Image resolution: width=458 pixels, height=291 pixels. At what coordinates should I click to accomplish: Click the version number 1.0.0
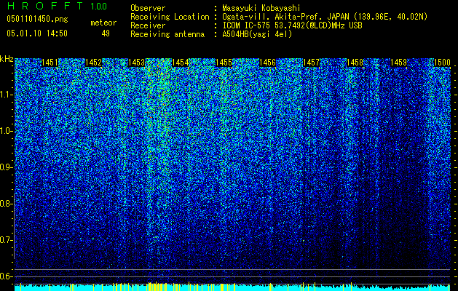tap(99, 7)
